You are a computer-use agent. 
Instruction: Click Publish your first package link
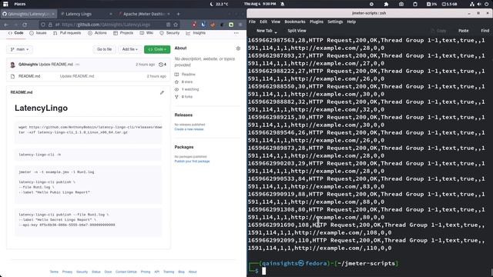pos(192,161)
